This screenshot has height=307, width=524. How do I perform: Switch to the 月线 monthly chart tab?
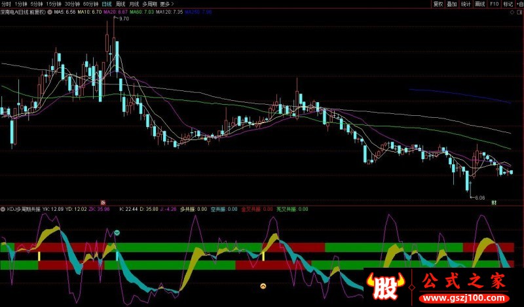click(134, 4)
